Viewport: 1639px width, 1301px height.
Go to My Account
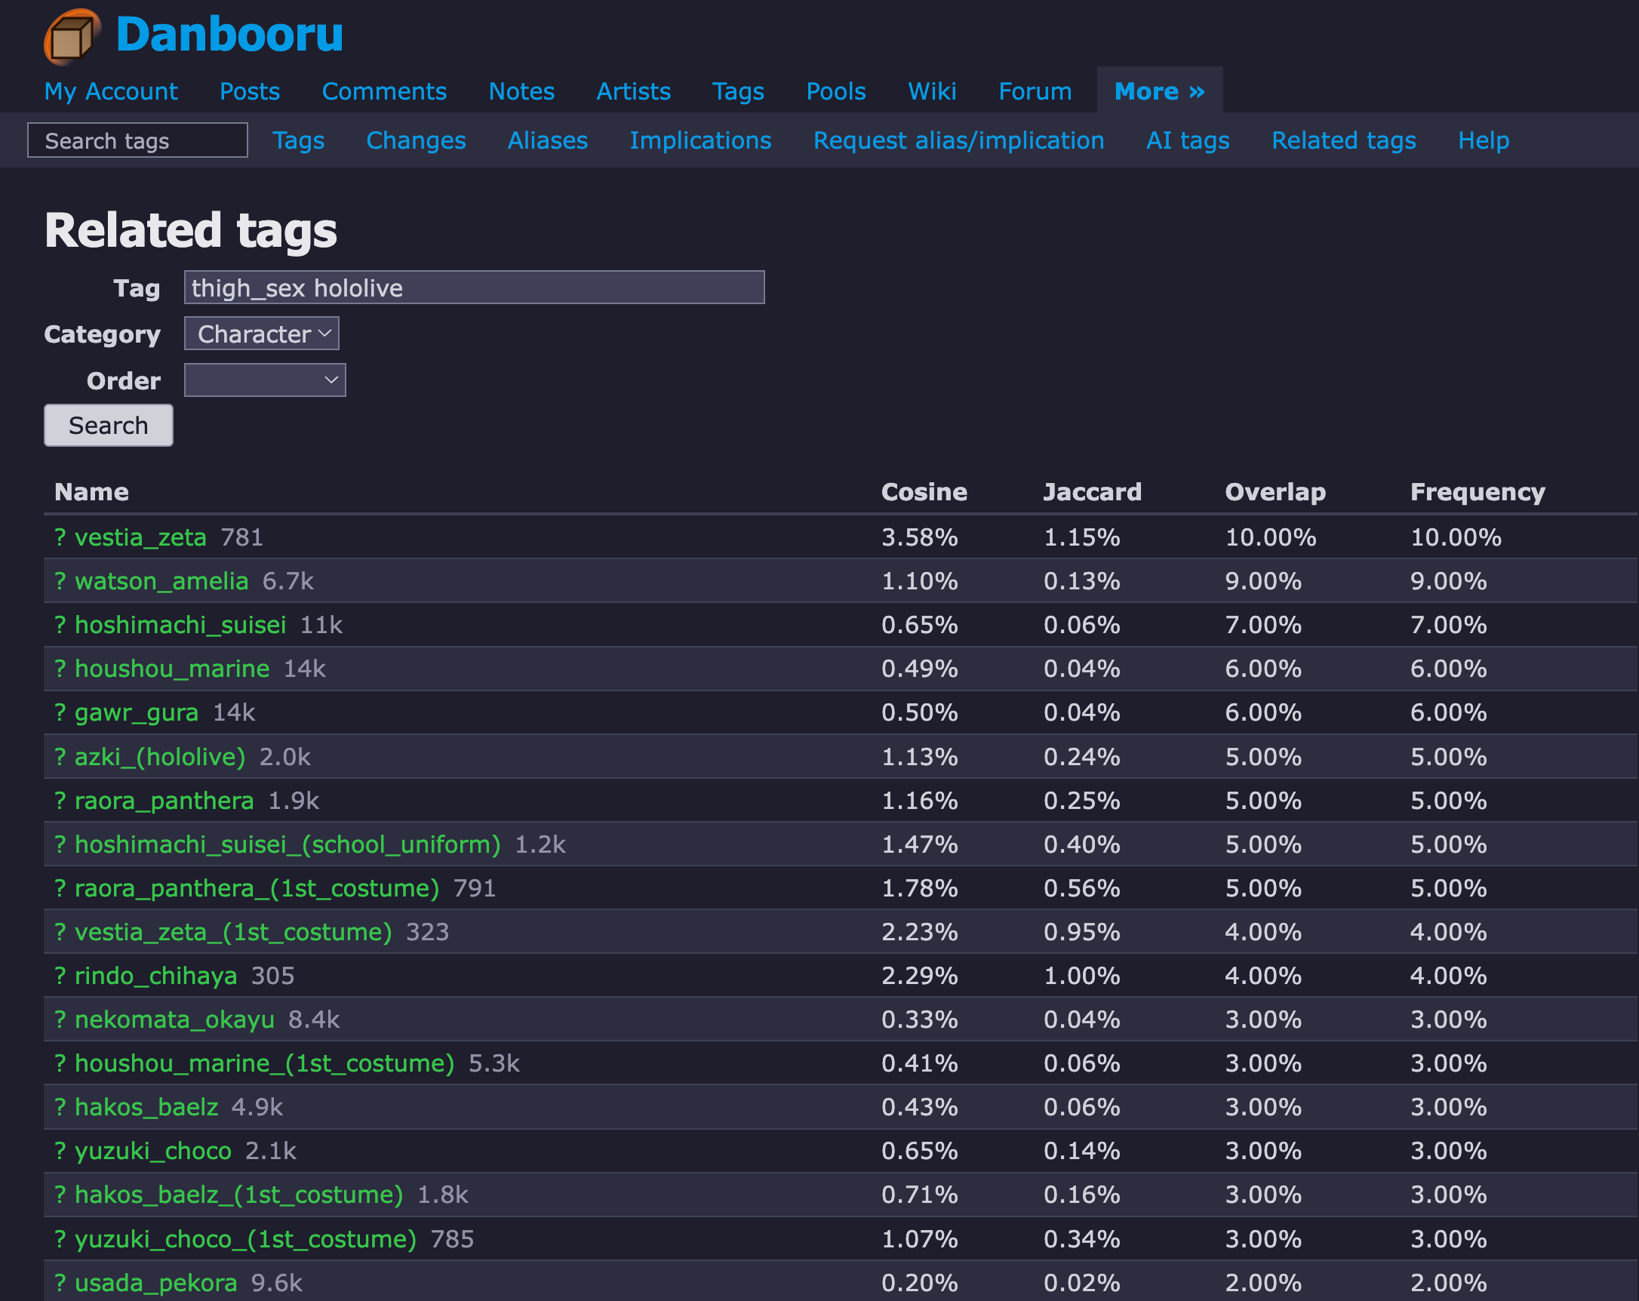click(111, 92)
